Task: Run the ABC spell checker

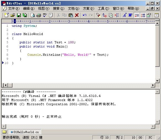Action: (45, 15)
